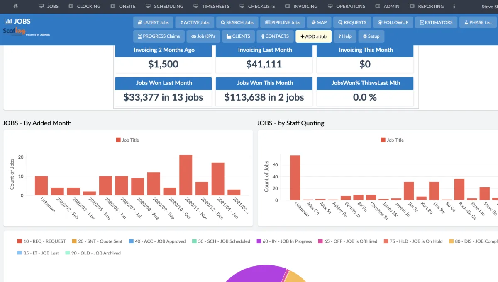498x282 pixels.
Task: Open the Setup button
Action: 371,36
